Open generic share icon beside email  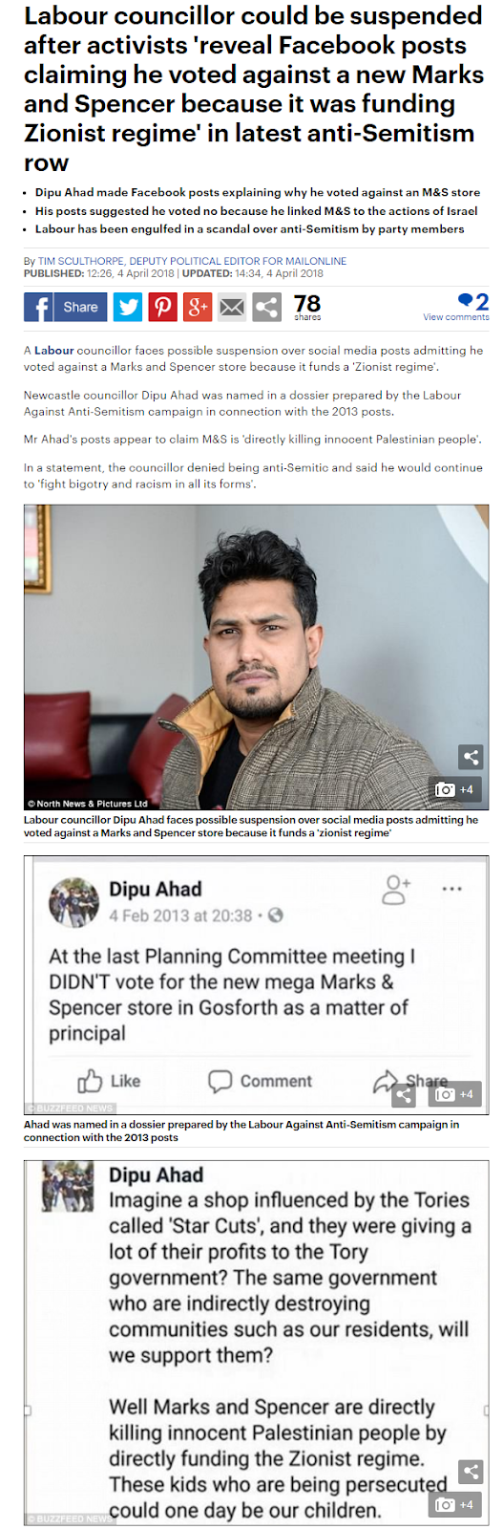[x=267, y=307]
